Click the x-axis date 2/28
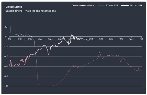 pos(30,39)
